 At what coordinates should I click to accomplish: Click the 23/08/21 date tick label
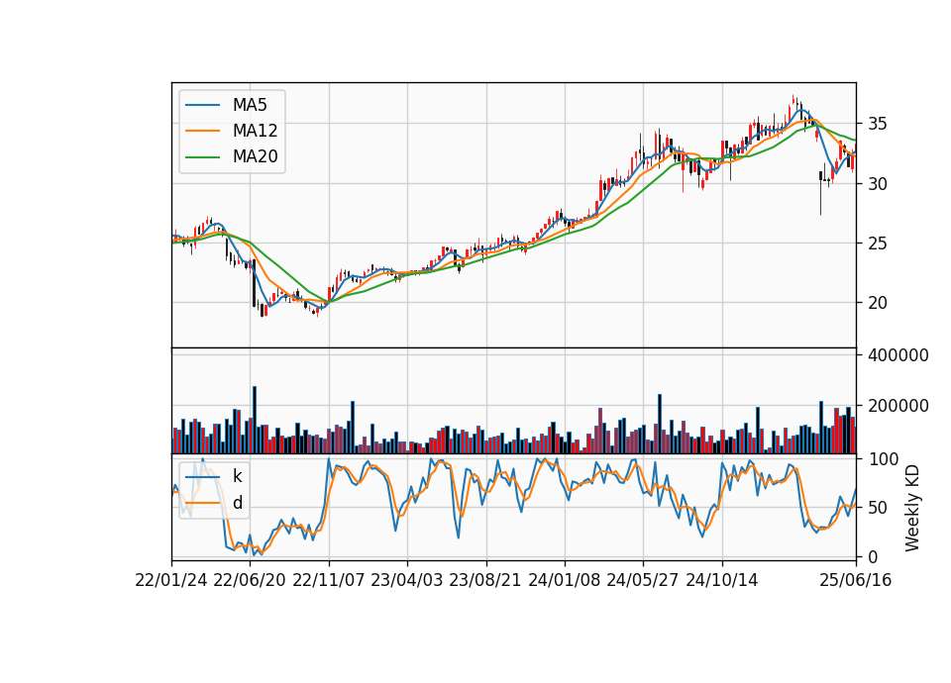(485, 581)
